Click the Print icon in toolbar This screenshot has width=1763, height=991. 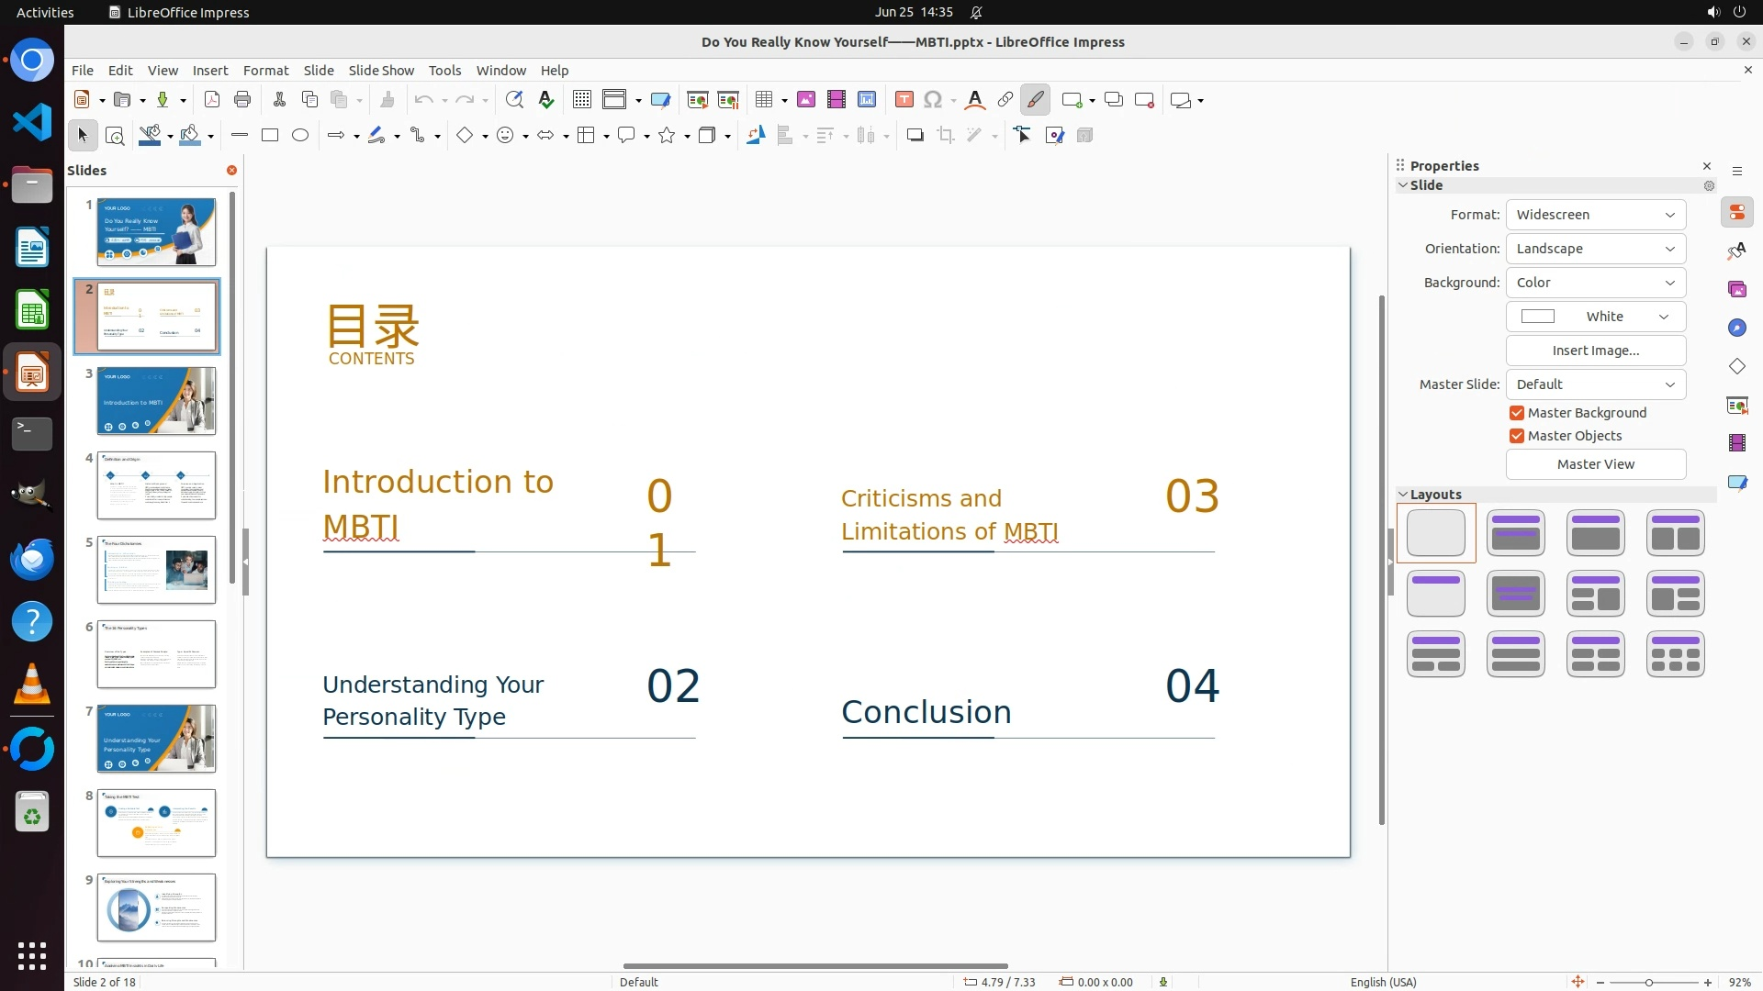pos(242,100)
